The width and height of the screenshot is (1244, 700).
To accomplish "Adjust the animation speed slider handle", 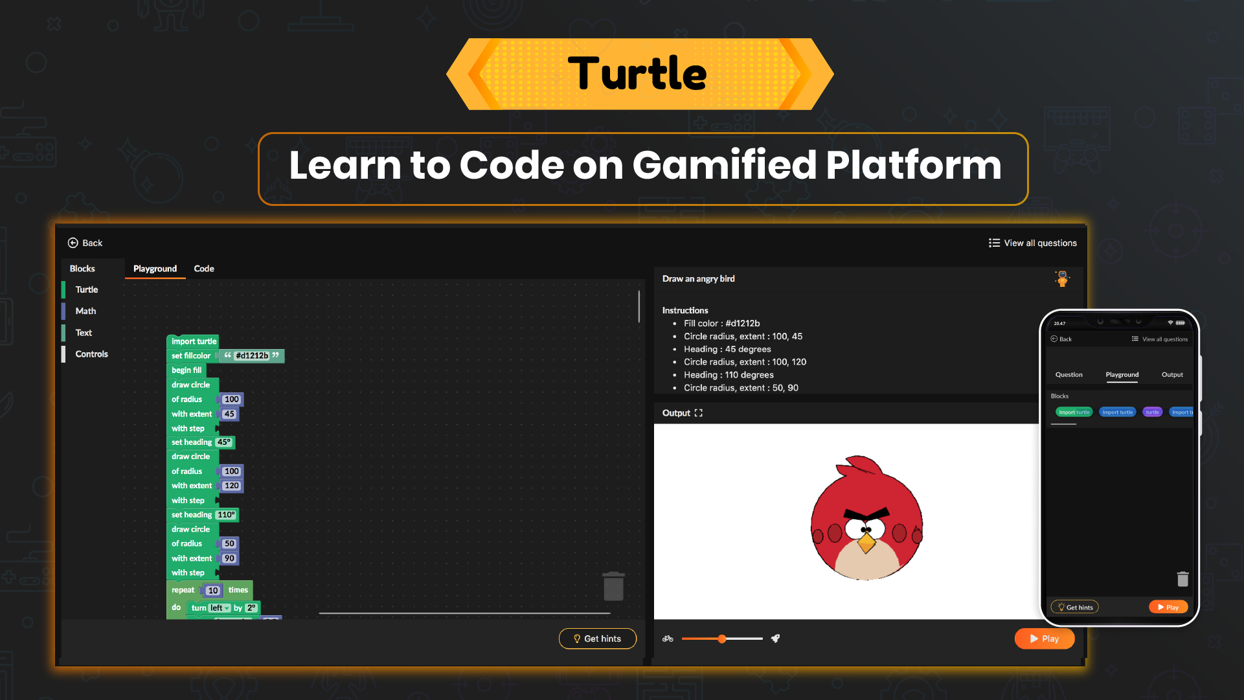I will pos(722,638).
